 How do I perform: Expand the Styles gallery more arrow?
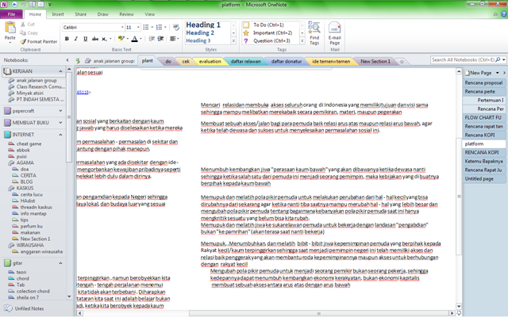click(233, 40)
